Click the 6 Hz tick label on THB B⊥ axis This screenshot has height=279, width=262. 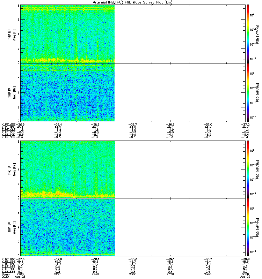coord(19,20)
